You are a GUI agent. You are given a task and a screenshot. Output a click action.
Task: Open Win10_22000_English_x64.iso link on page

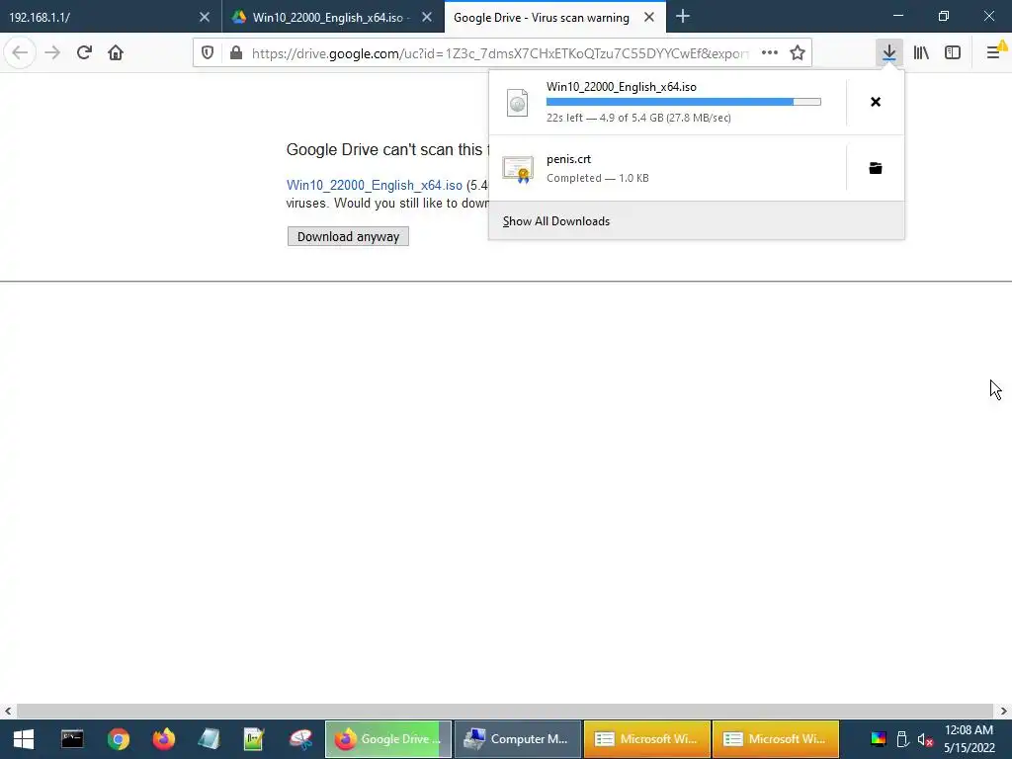[x=375, y=185]
